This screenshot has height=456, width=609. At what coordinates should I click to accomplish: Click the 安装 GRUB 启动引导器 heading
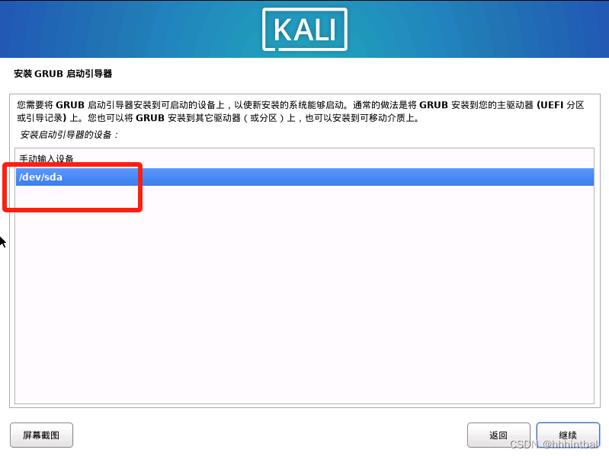click(63, 74)
